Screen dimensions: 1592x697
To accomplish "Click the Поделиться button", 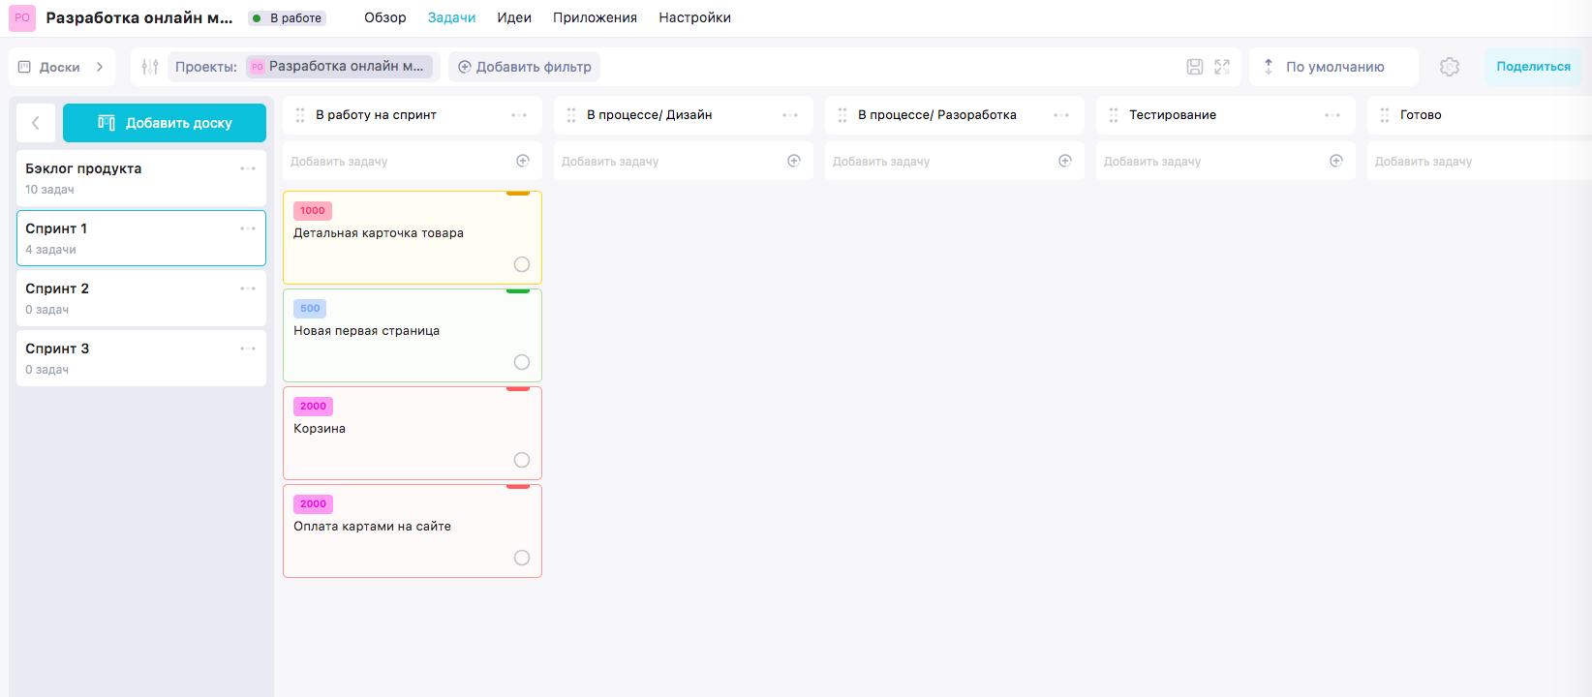I will (1533, 67).
